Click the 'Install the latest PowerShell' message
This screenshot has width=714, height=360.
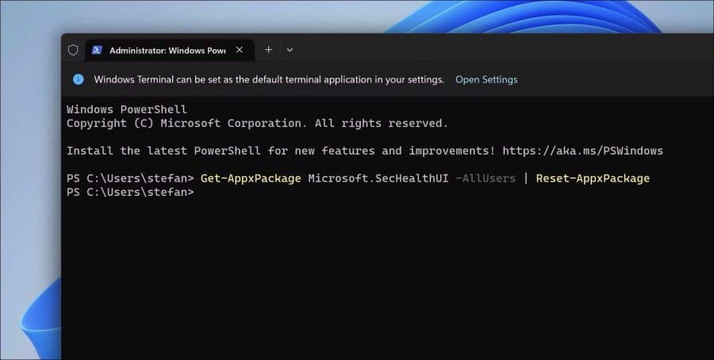click(x=281, y=151)
